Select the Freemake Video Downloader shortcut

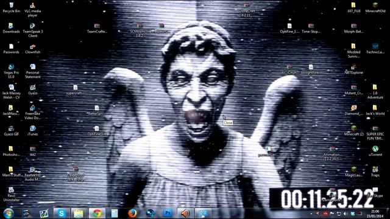32,112
